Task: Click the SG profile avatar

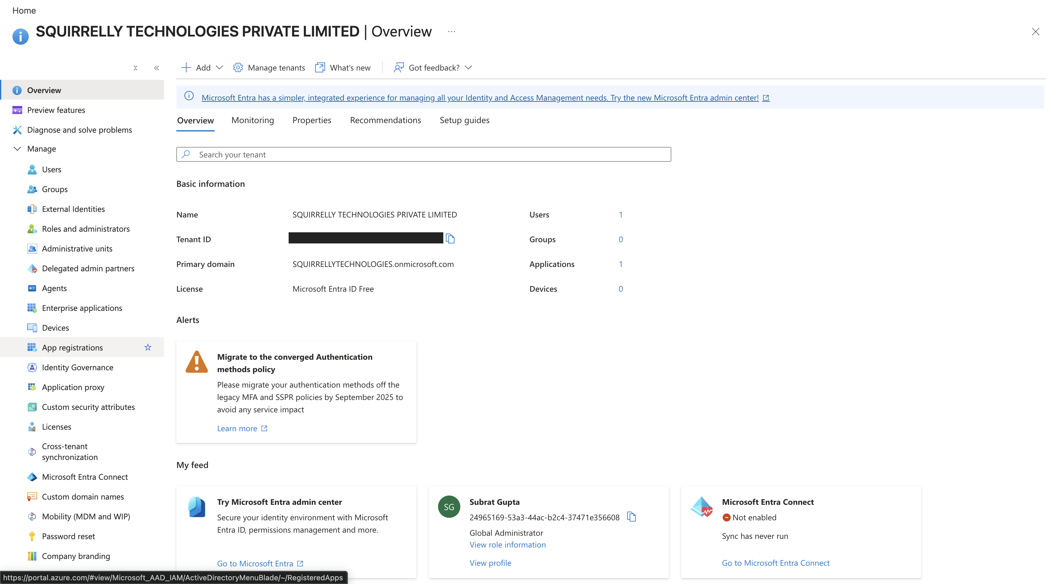Action: (449, 506)
